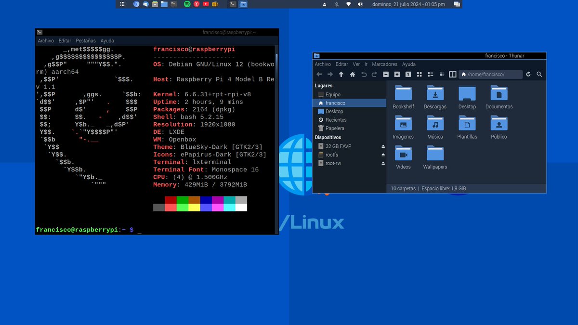The width and height of the screenshot is (578, 325).
Task: Click the panel clock showing domingo, 21 julio
Action: pos(408,4)
